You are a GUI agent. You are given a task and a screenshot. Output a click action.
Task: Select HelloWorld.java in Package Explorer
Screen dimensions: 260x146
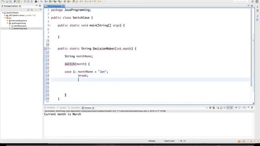[x=20, y=26]
